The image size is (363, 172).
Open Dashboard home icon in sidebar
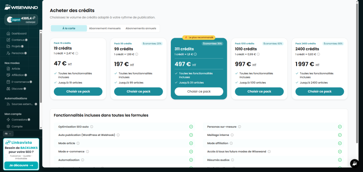pyautogui.click(x=9, y=34)
